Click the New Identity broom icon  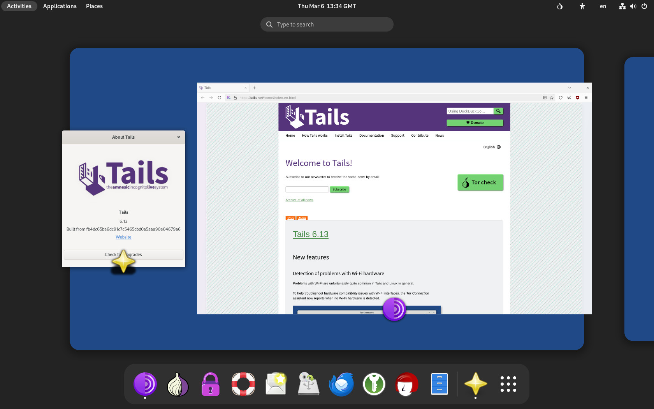click(x=569, y=98)
